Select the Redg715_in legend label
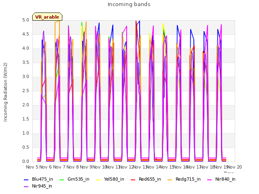This screenshot has height=194, width=259. point(188,179)
